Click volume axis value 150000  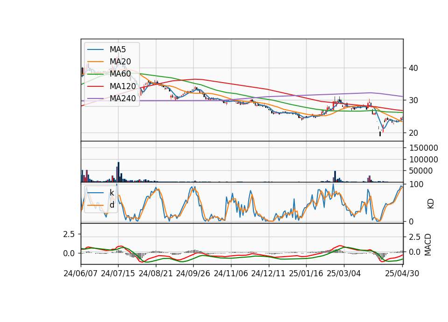pos(424,148)
